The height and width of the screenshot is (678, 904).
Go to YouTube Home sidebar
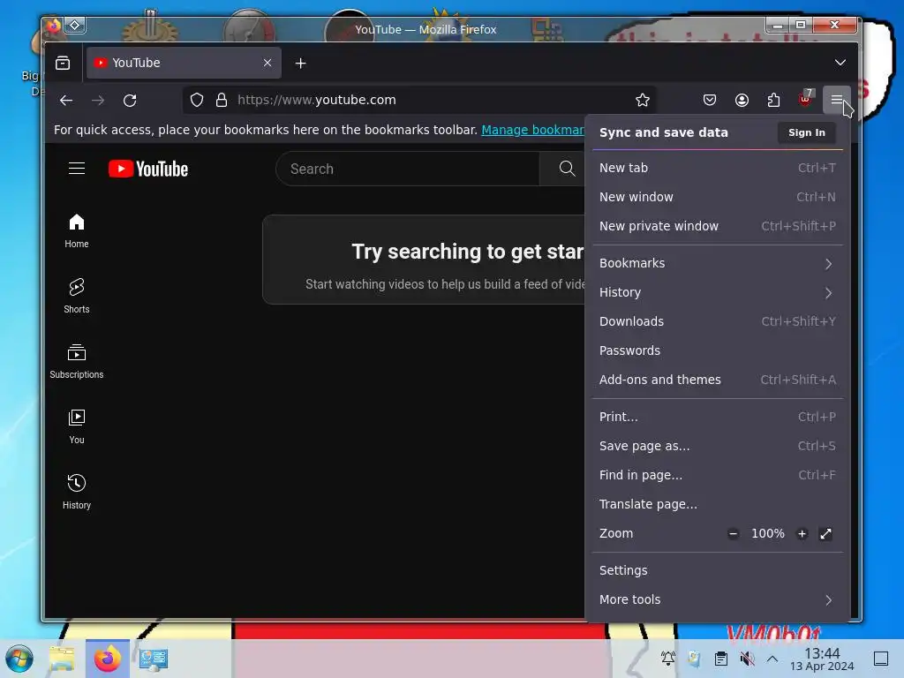click(x=77, y=231)
